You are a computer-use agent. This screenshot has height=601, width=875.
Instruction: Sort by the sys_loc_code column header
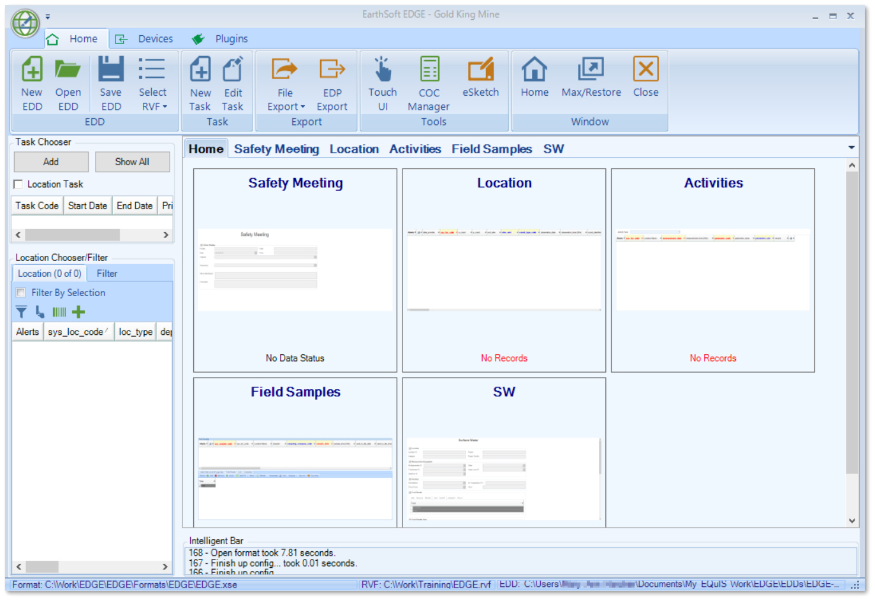[78, 332]
